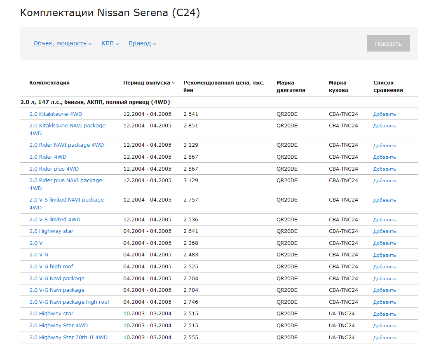This screenshot has width=422, height=345.
Task: Open the 2.0 V-G trim link
Action: tap(39, 255)
